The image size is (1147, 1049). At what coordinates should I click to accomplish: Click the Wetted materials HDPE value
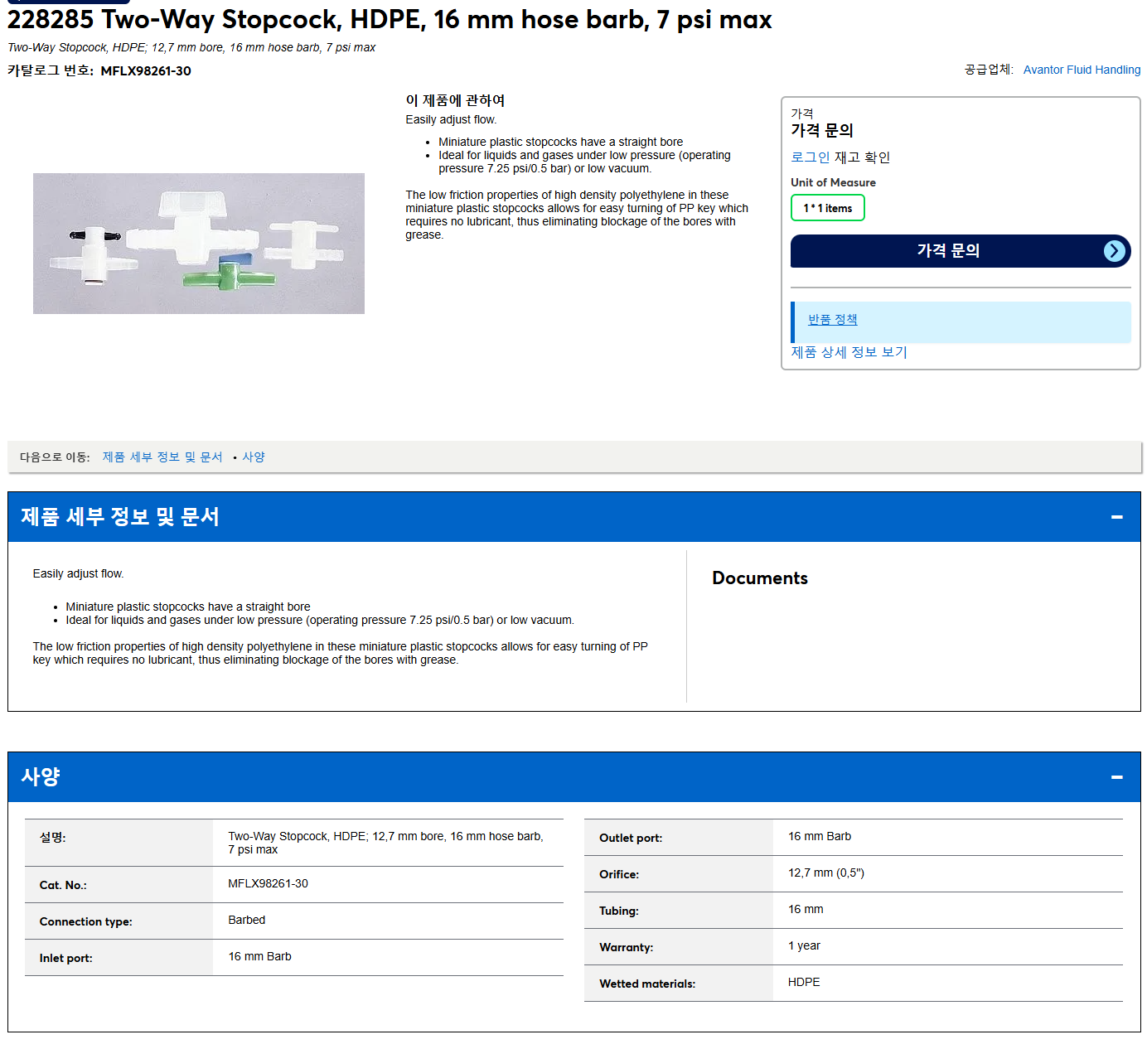tap(804, 982)
